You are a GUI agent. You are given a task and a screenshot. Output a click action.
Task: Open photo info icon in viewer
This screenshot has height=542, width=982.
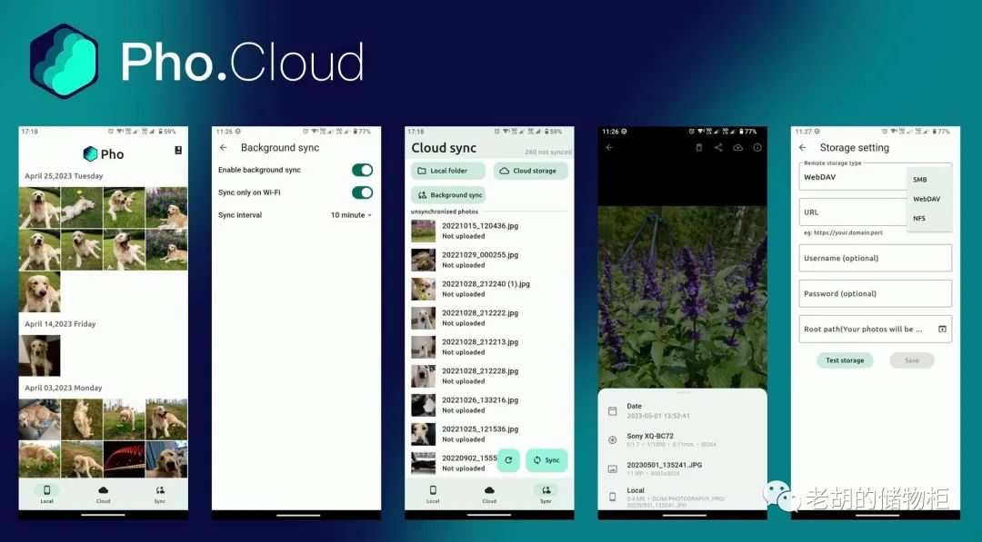757,148
